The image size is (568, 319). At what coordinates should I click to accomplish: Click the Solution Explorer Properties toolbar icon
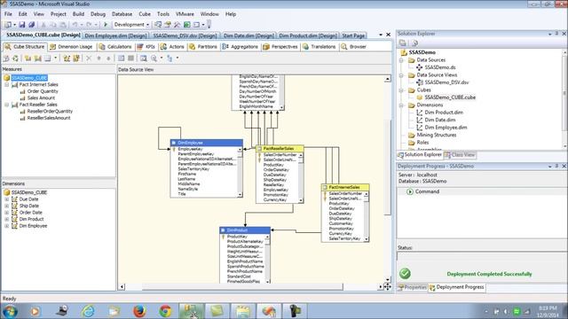402,43
